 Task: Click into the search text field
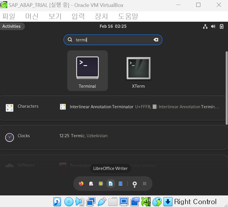coord(113,40)
